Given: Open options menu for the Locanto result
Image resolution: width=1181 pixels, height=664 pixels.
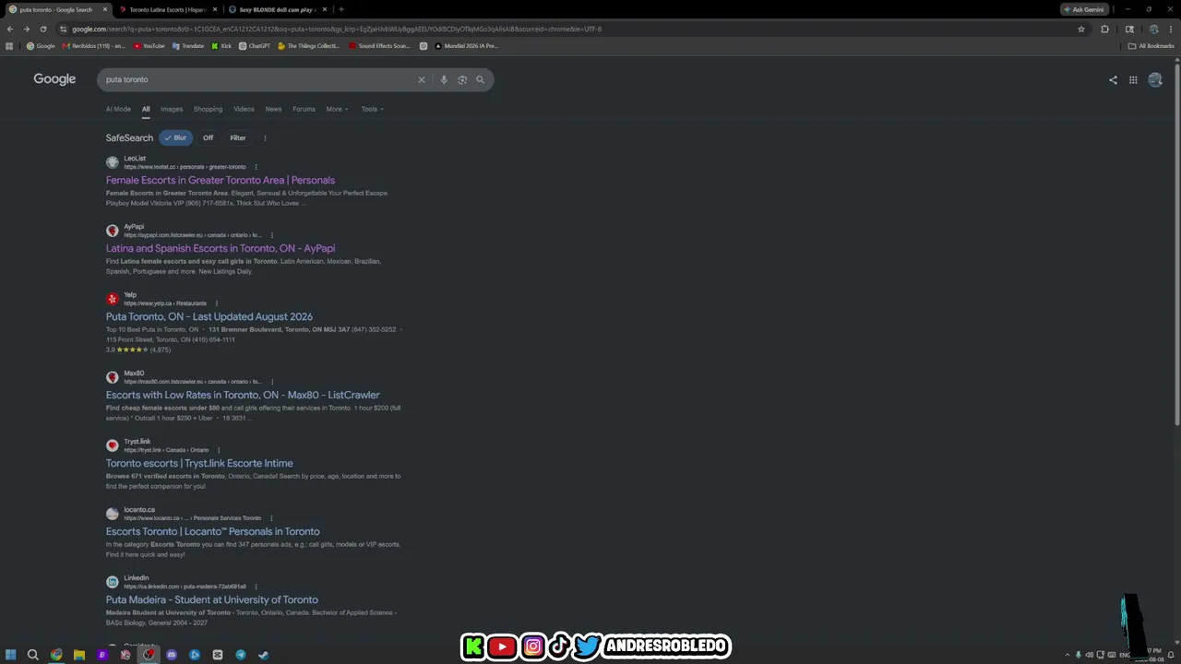Looking at the screenshot, I should click(x=271, y=518).
